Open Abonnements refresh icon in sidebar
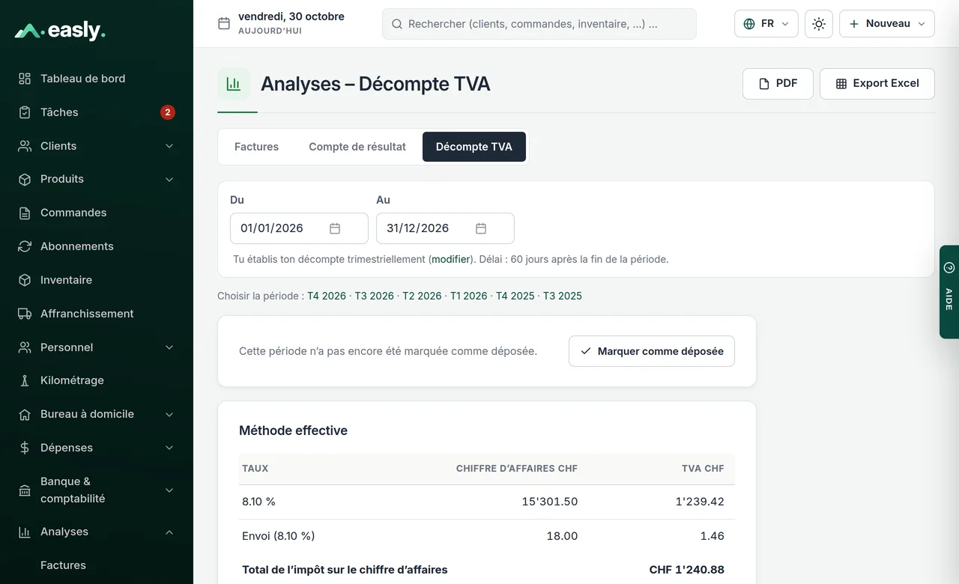The width and height of the screenshot is (959, 584). [x=25, y=246]
